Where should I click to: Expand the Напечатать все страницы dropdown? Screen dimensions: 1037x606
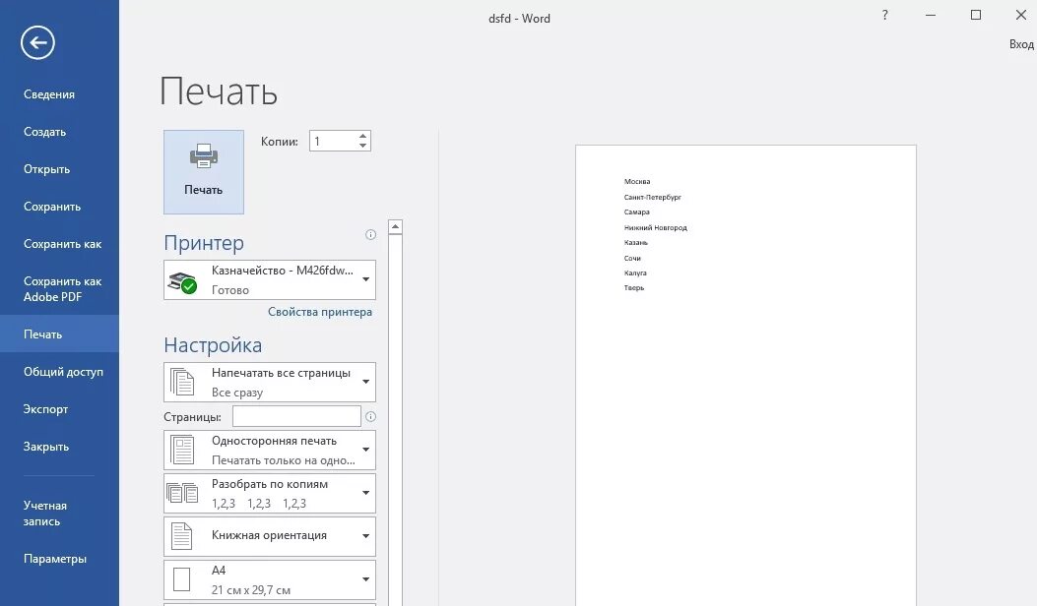[x=270, y=382]
